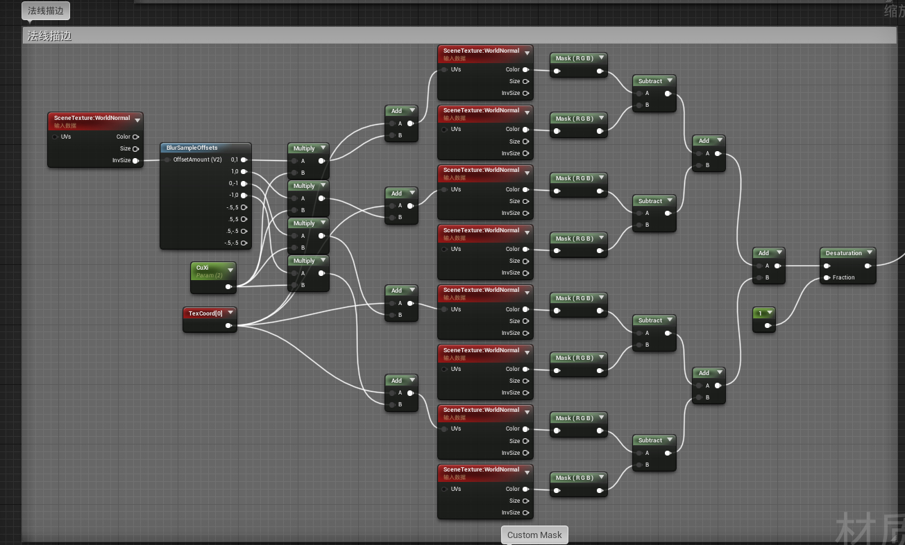Expand the leftmost SceneTexture:WorldNormal node arrow
The image size is (905, 545).
tap(137, 120)
